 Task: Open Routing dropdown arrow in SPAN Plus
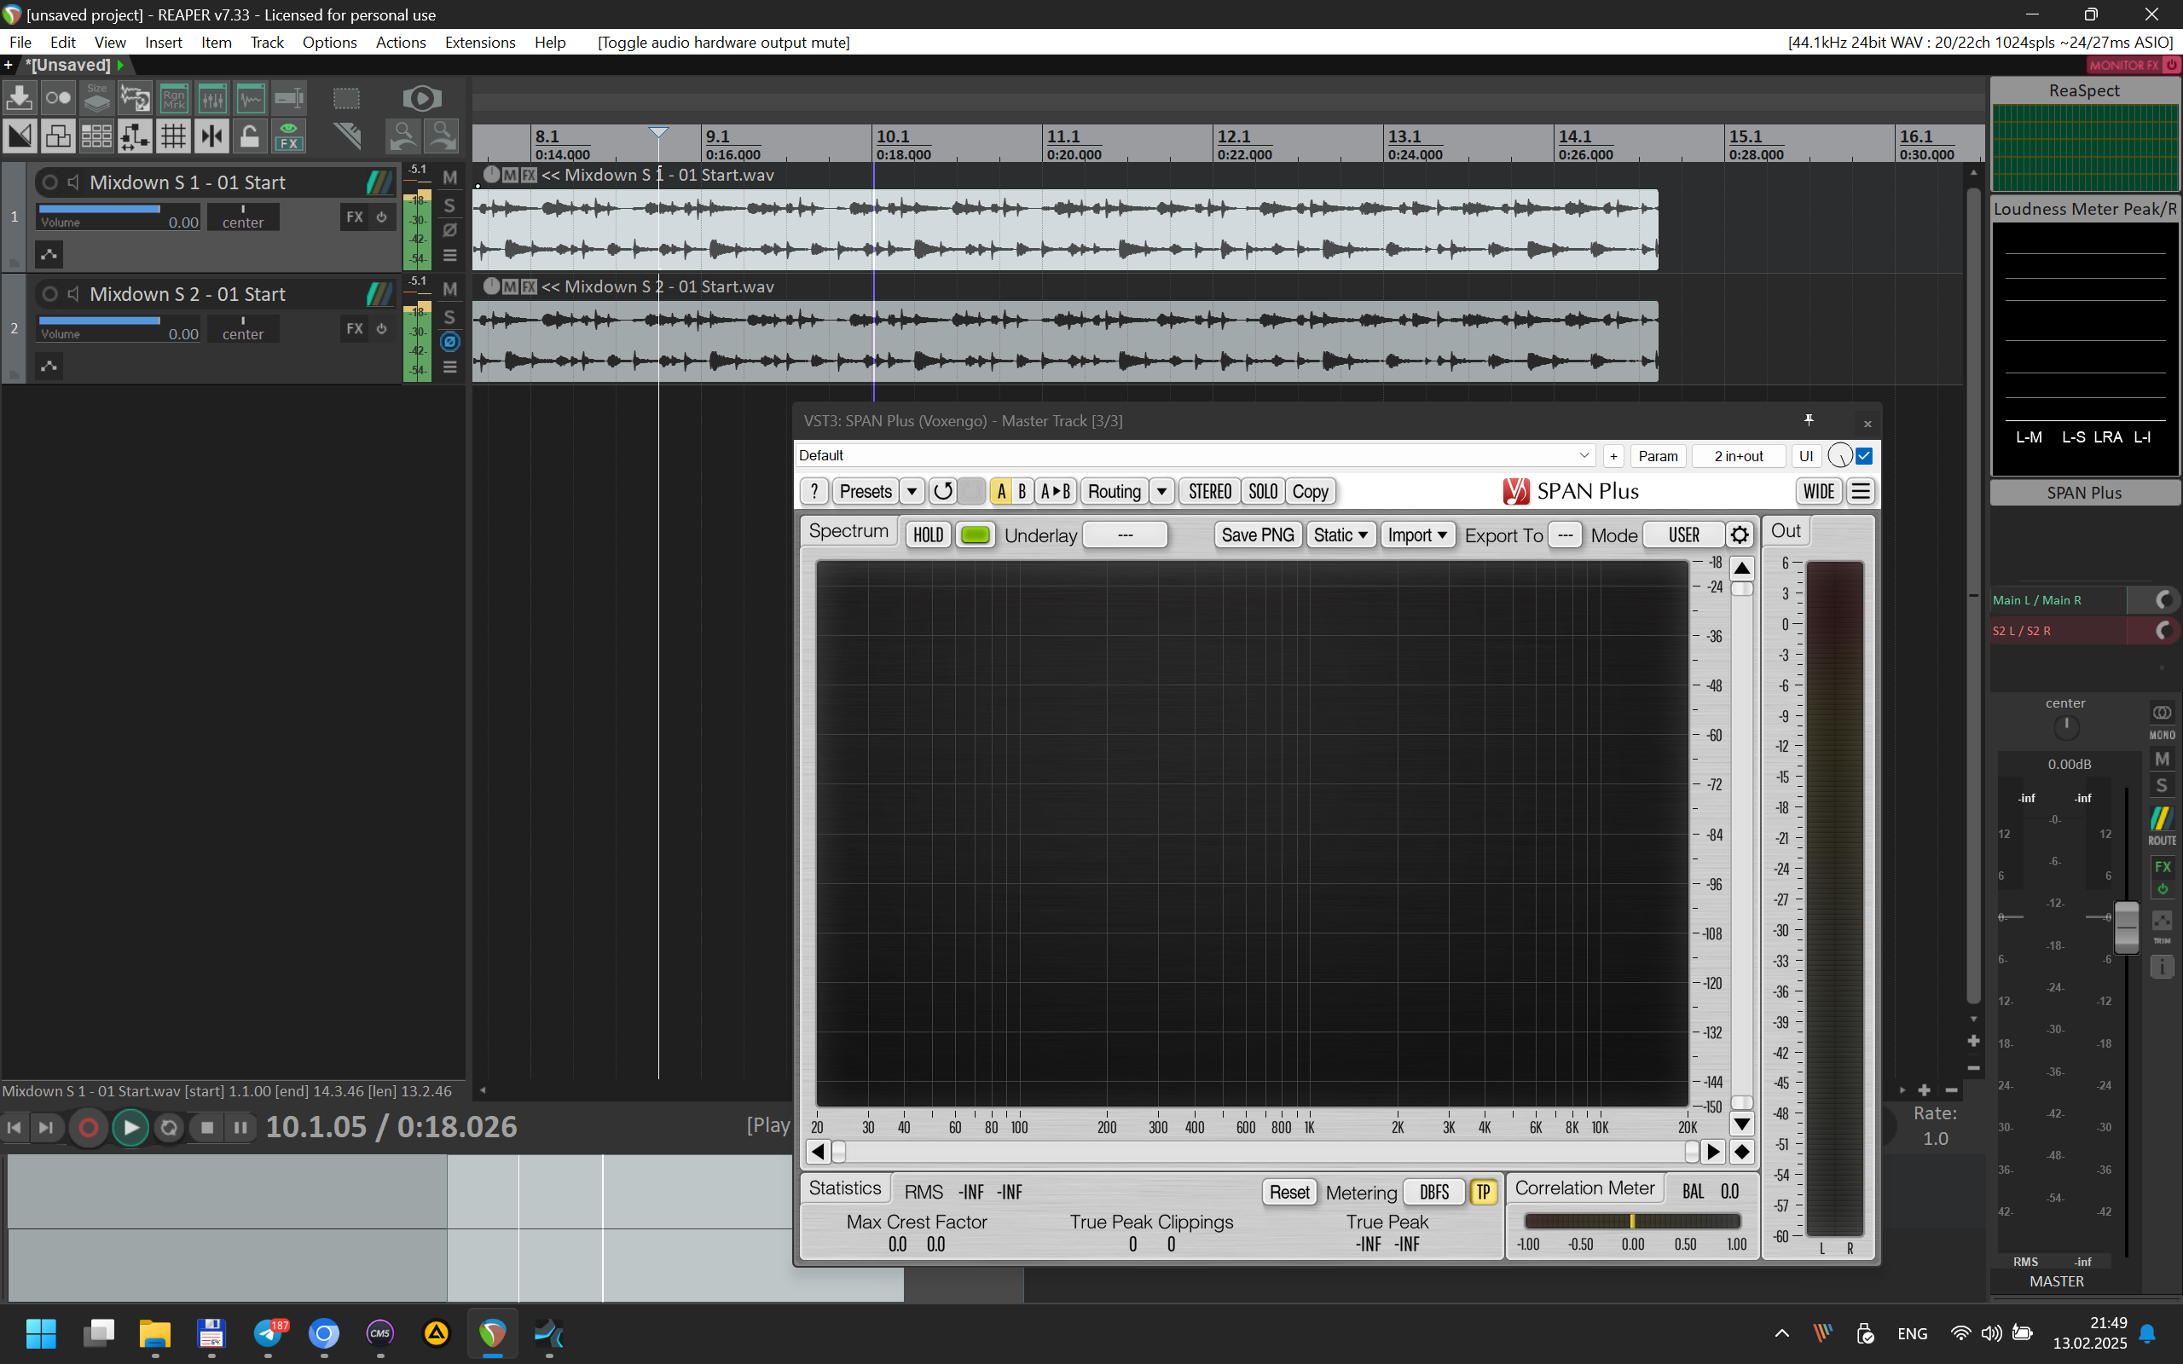[x=1162, y=492]
